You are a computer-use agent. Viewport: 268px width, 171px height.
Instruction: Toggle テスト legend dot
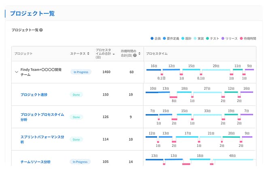pos(208,38)
